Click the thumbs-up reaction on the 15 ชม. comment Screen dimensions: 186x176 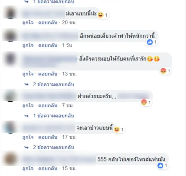coord(160,166)
